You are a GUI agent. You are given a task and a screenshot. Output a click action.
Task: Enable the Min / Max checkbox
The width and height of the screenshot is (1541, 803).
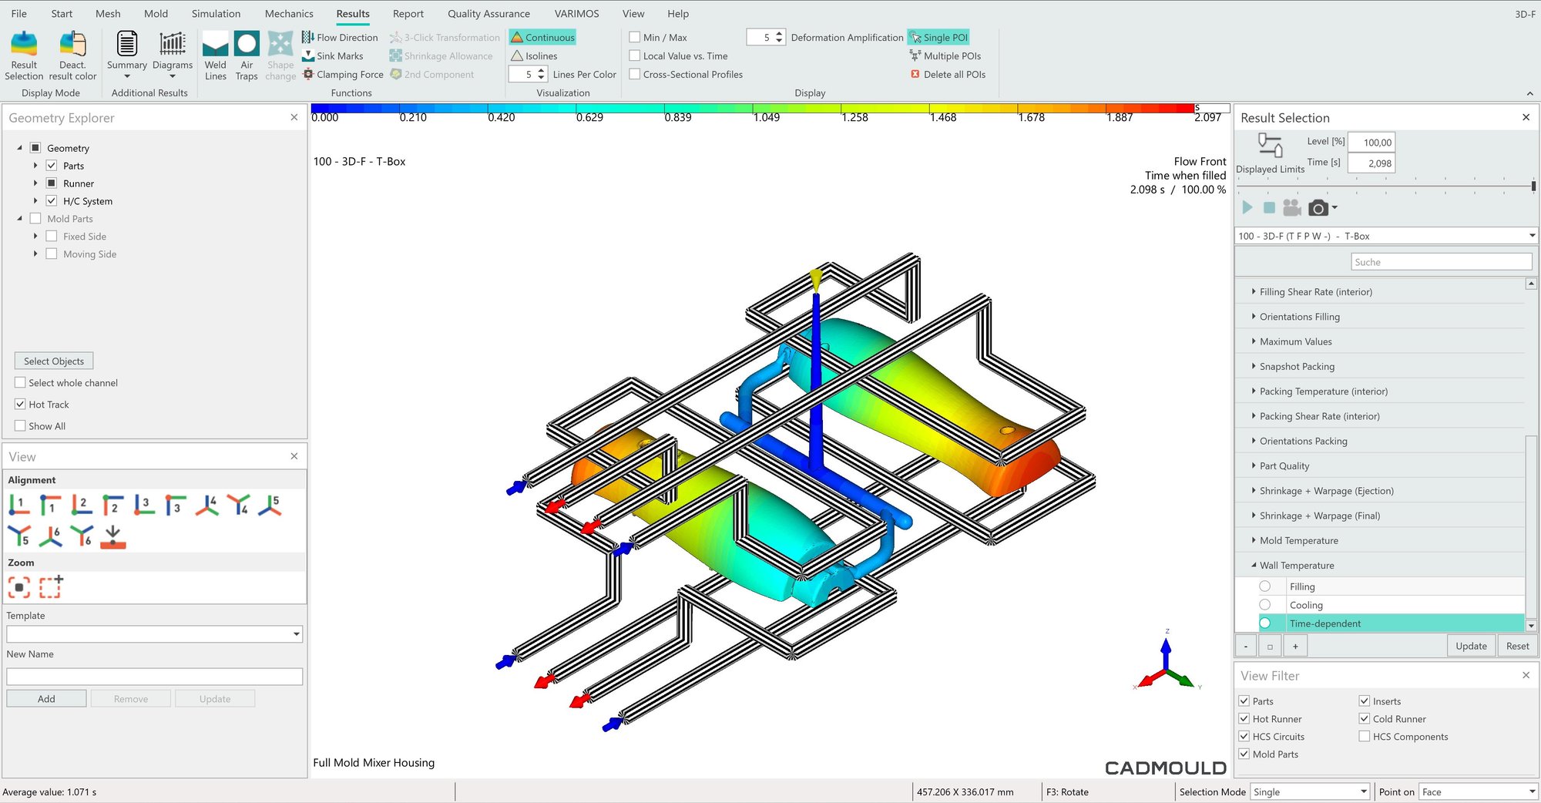pos(635,37)
